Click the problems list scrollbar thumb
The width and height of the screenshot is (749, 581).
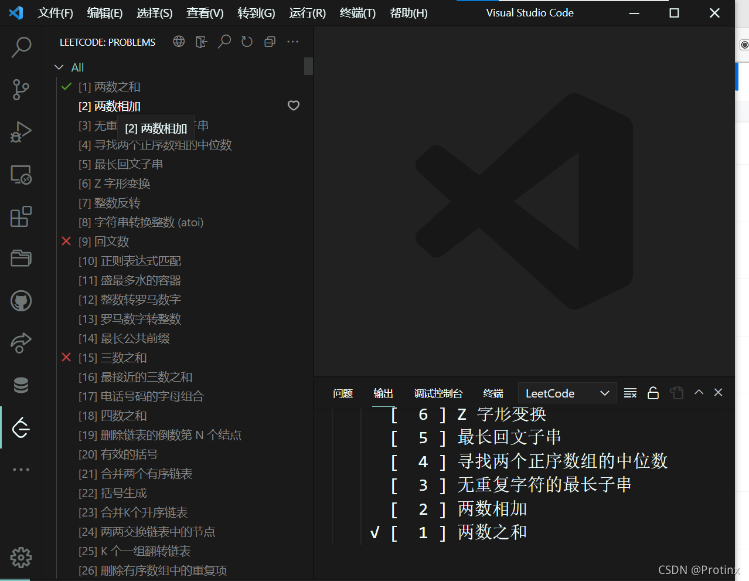coord(308,66)
